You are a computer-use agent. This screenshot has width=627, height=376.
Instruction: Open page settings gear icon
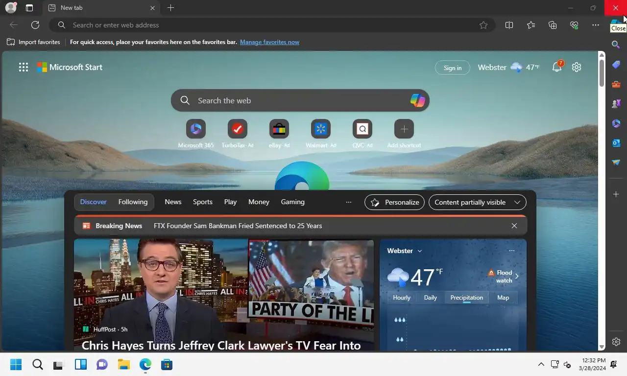tap(577, 68)
